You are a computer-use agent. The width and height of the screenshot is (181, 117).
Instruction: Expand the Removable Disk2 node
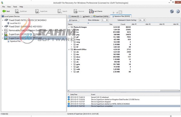[2, 30]
